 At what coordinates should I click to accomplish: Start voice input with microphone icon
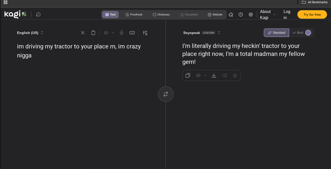coord(122,33)
